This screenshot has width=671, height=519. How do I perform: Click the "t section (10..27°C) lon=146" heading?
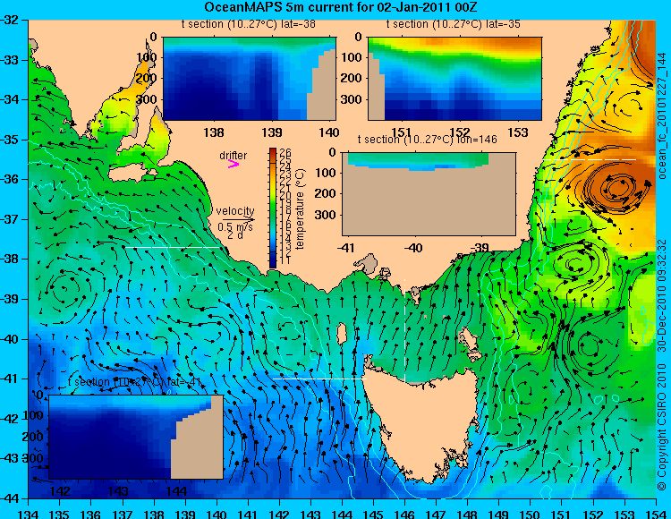point(427,140)
